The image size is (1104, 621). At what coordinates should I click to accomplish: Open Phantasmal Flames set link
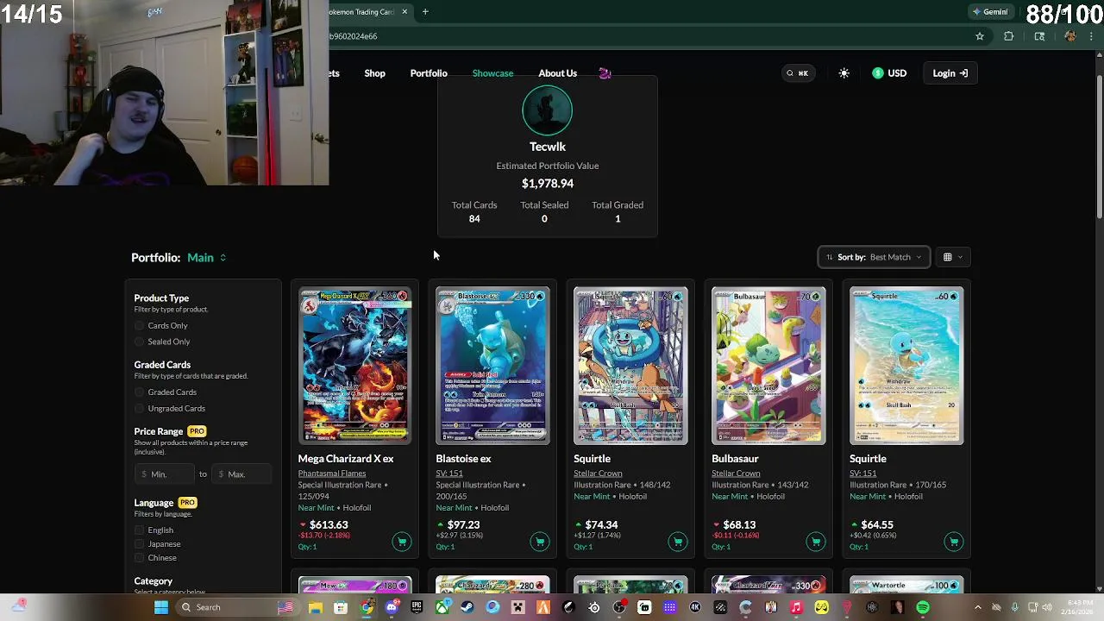[x=332, y=474]
